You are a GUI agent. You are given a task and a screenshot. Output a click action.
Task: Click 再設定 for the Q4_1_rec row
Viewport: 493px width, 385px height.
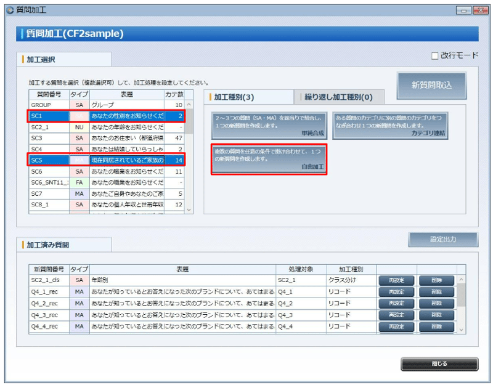point(397,293)
